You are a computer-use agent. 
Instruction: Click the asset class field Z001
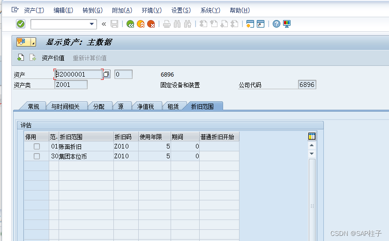71,85
